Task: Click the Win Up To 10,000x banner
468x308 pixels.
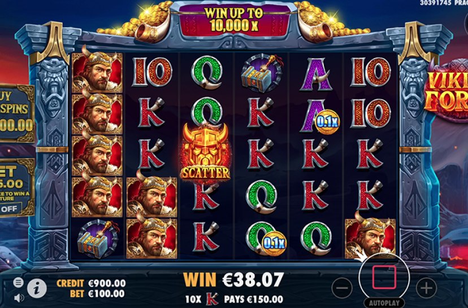Action: pyautogui.click(x=233, y=19)
